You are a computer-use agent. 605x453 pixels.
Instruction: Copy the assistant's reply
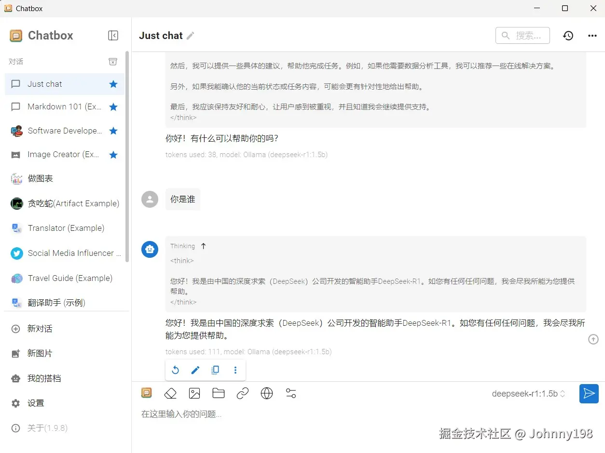(215, 370)
